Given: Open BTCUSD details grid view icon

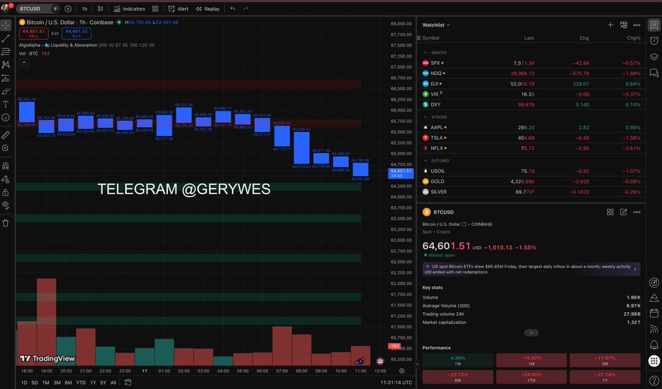Looking at the screenshot, I should (x=610, y=212).
